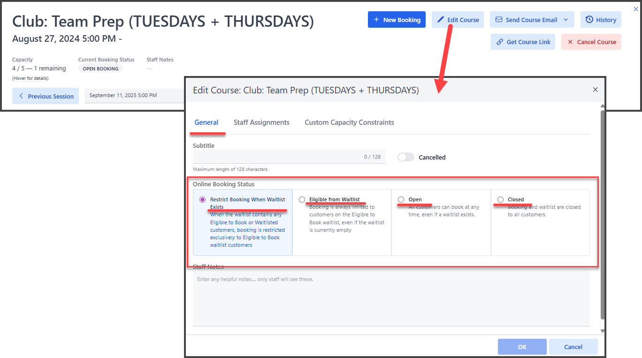This screenshot has width=642, height=358.
Task: Set booking status to Closed
Action: [500, 199]
